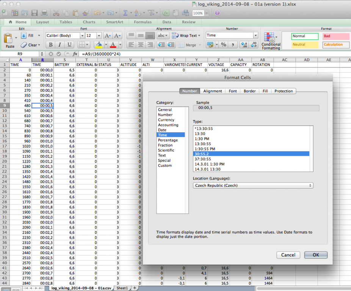351x291 pixels.
Task: Click the Save icon in the toolbar
Action: (34, 13)
